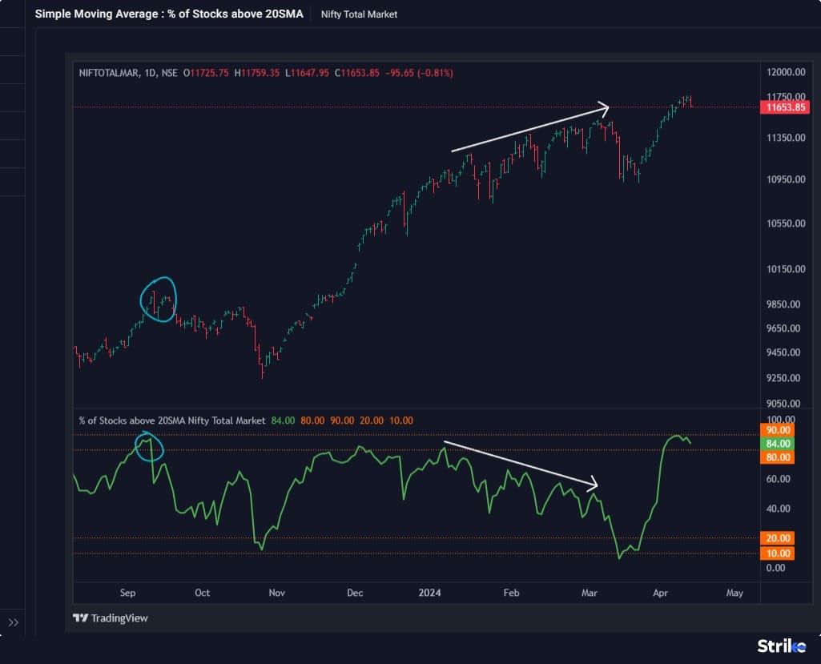Click the NIFTOTALMAR symbol name in legend
The width and height of the screenshot is (821, 664).
point(108,73)
